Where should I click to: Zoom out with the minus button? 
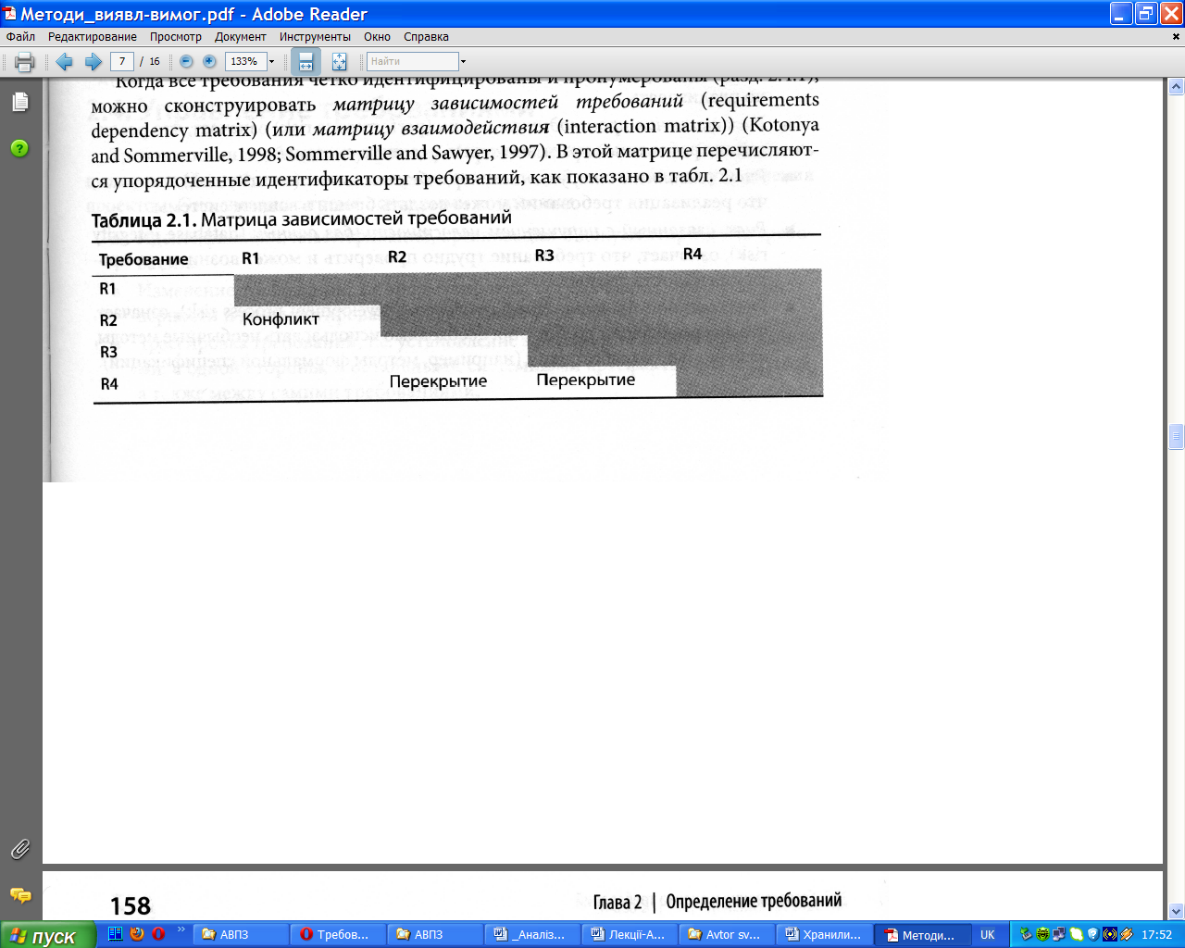click(x=186, y=61)
